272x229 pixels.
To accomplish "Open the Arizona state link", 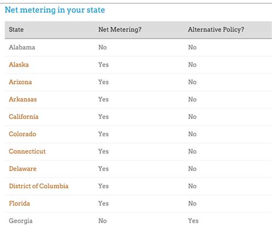I will [20, 82].
